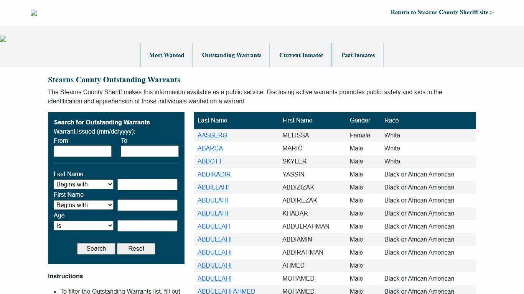Open the AASBERG warrant record
The width and height of the screenshot is (524, 294).
[x=212, y=136]
